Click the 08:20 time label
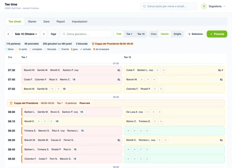Screen dimensions: 232x168 (12, 131)
